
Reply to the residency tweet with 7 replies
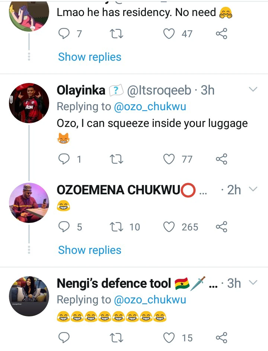[65, 34]
